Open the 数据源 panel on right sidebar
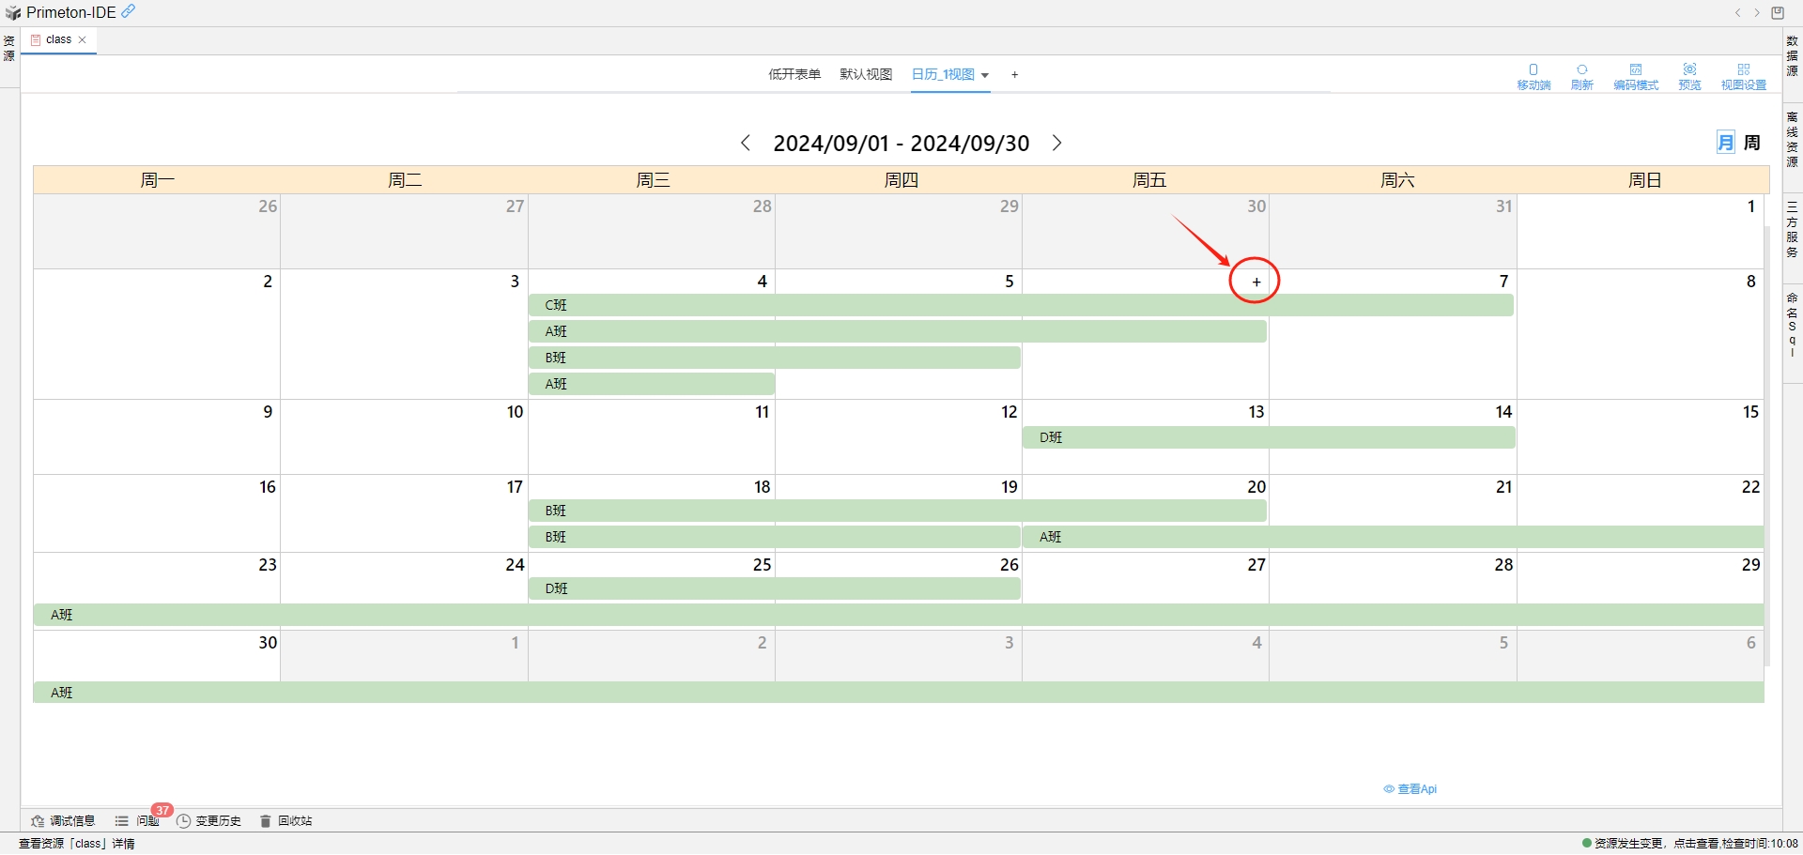Screen dimensions: 1803x855 [x=1791, y=56]
